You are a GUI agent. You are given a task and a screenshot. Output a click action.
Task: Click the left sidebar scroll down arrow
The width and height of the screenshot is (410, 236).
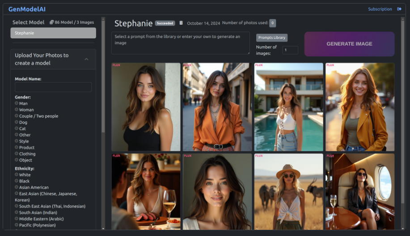103,228
